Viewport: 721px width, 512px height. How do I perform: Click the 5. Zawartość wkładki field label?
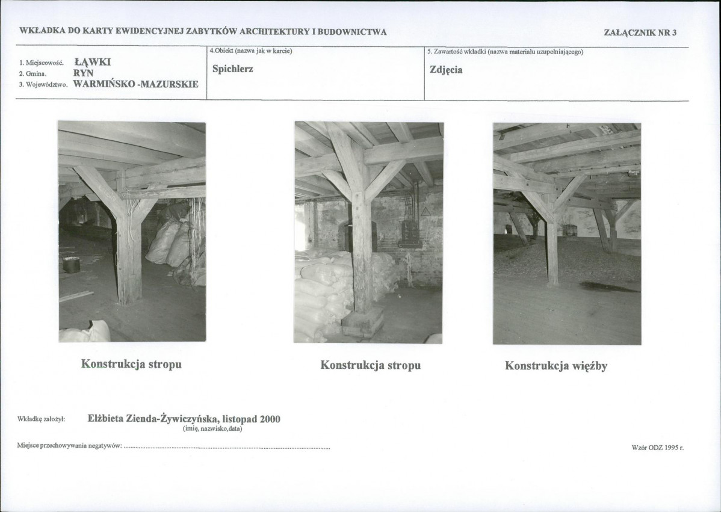[505, 52]
